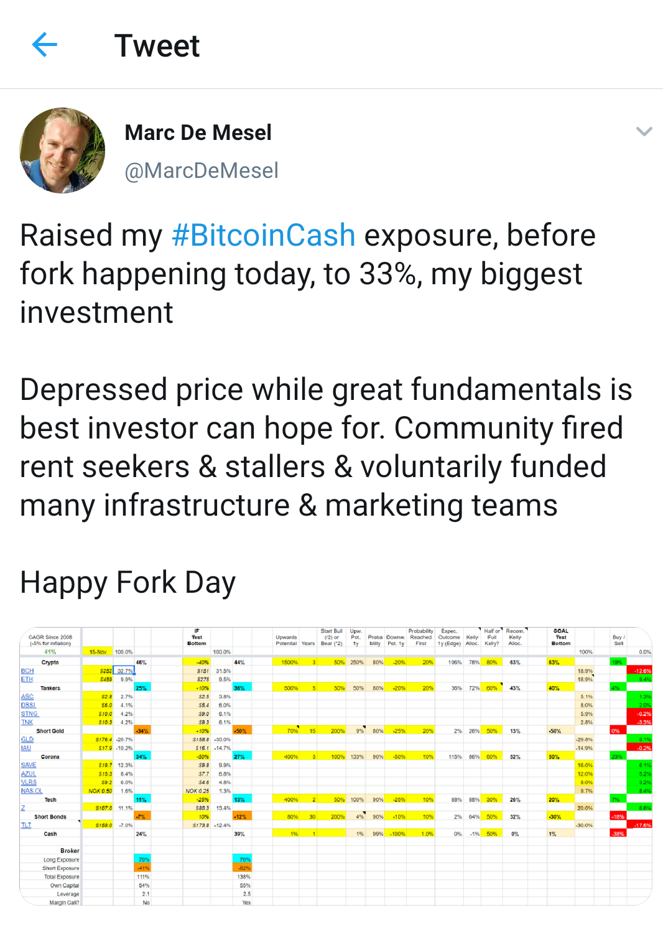
Task: Select the BCH ticker link in spreadsheet
Action: [x=27, y=671]
